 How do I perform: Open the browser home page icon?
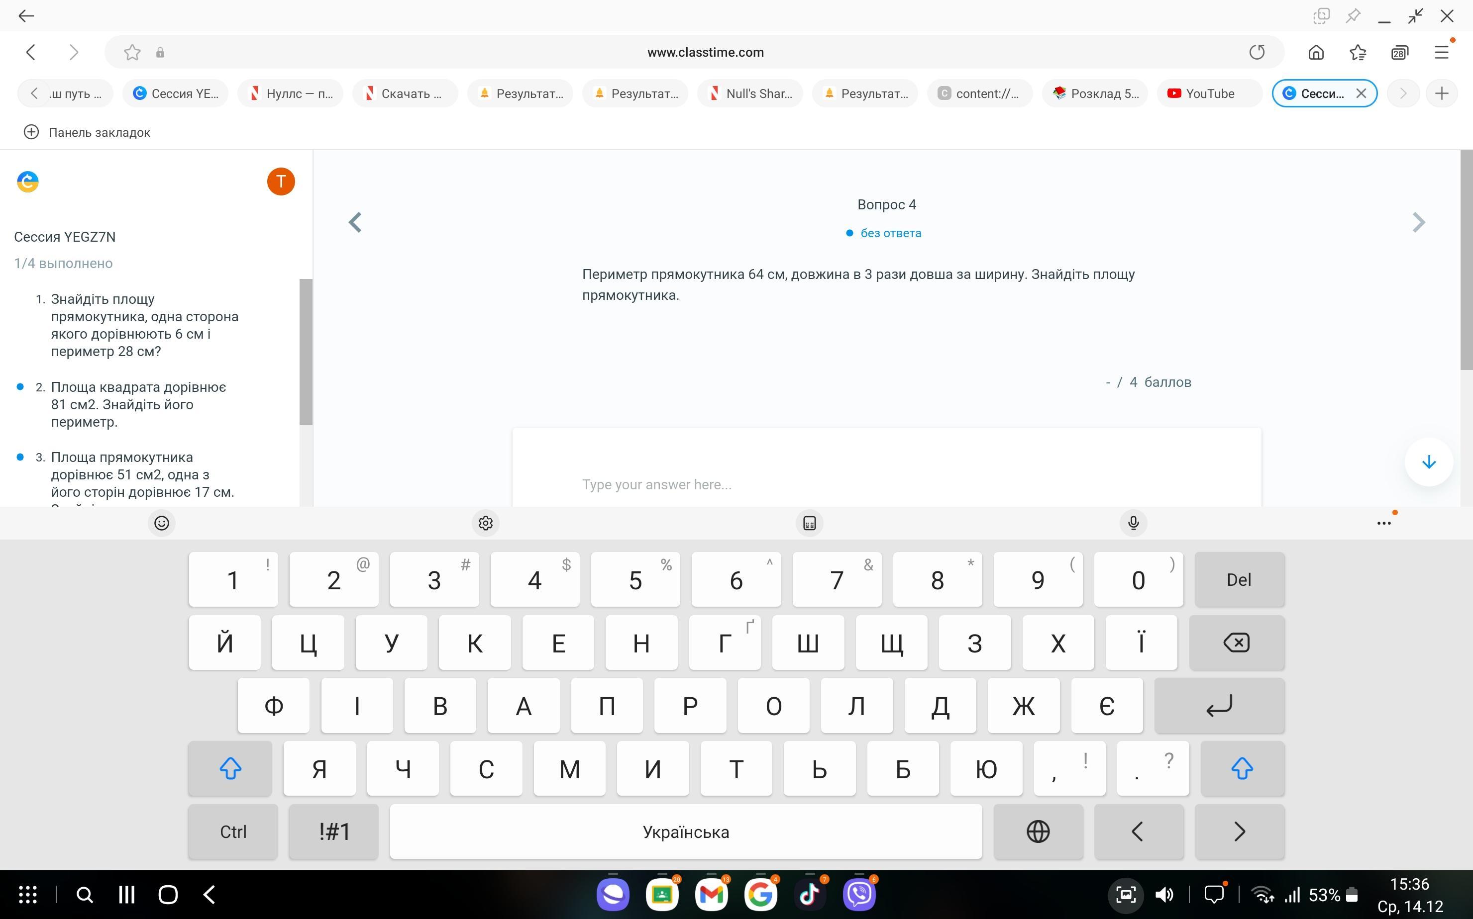point(1315,52)
